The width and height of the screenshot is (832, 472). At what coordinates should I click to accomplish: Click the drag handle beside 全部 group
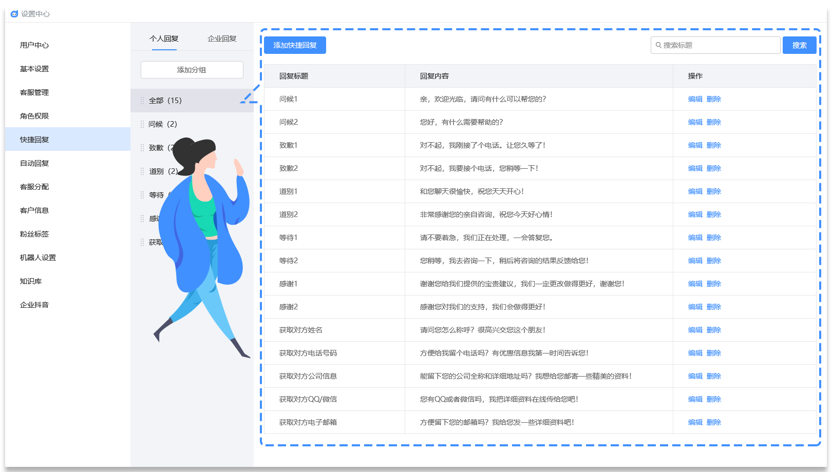coord(142,101)
